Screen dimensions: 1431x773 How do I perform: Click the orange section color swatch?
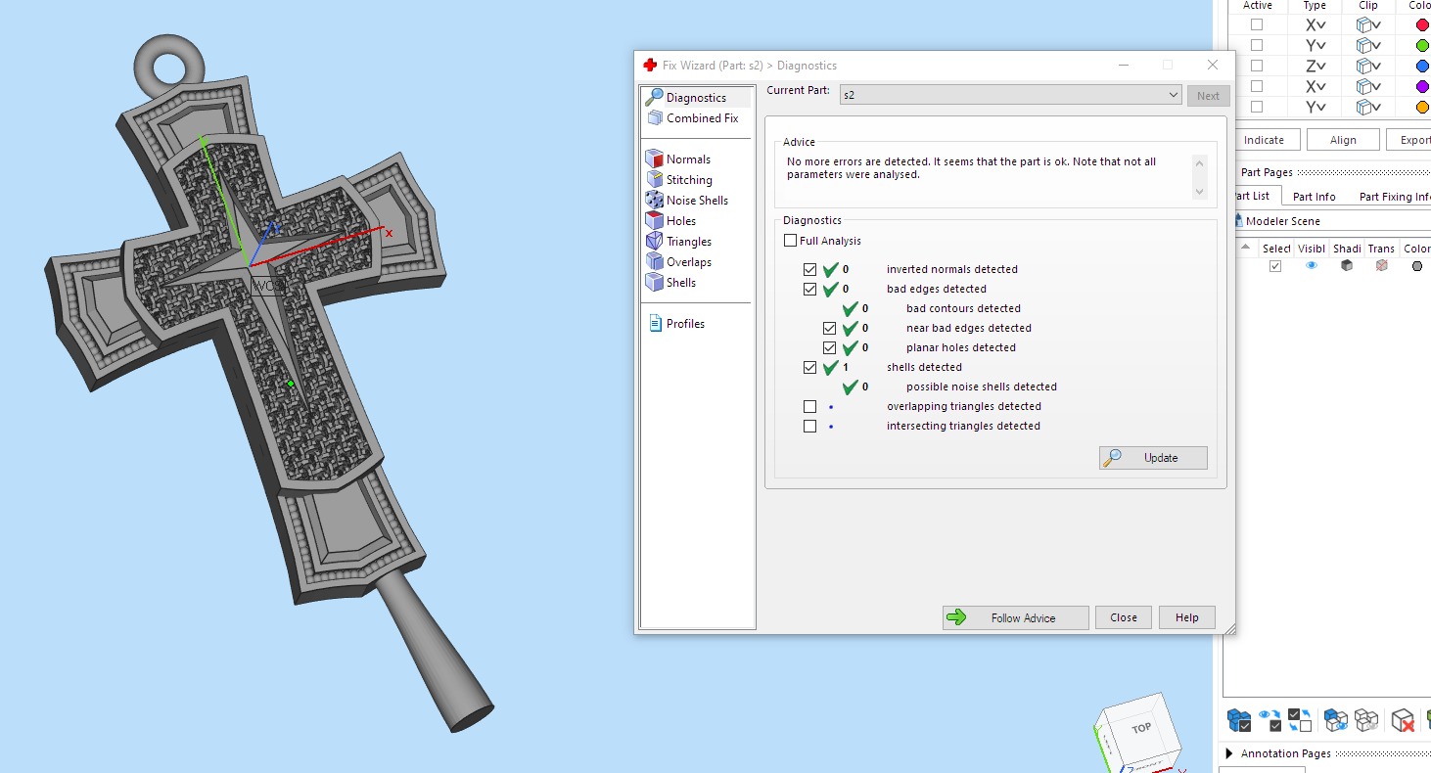tap(1422, 107)
